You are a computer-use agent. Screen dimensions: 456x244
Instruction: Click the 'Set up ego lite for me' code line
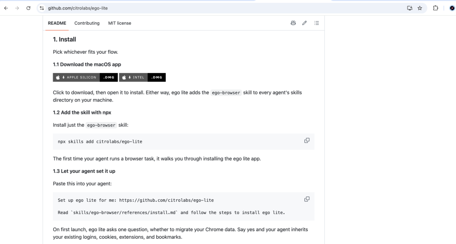click(136, 200)
